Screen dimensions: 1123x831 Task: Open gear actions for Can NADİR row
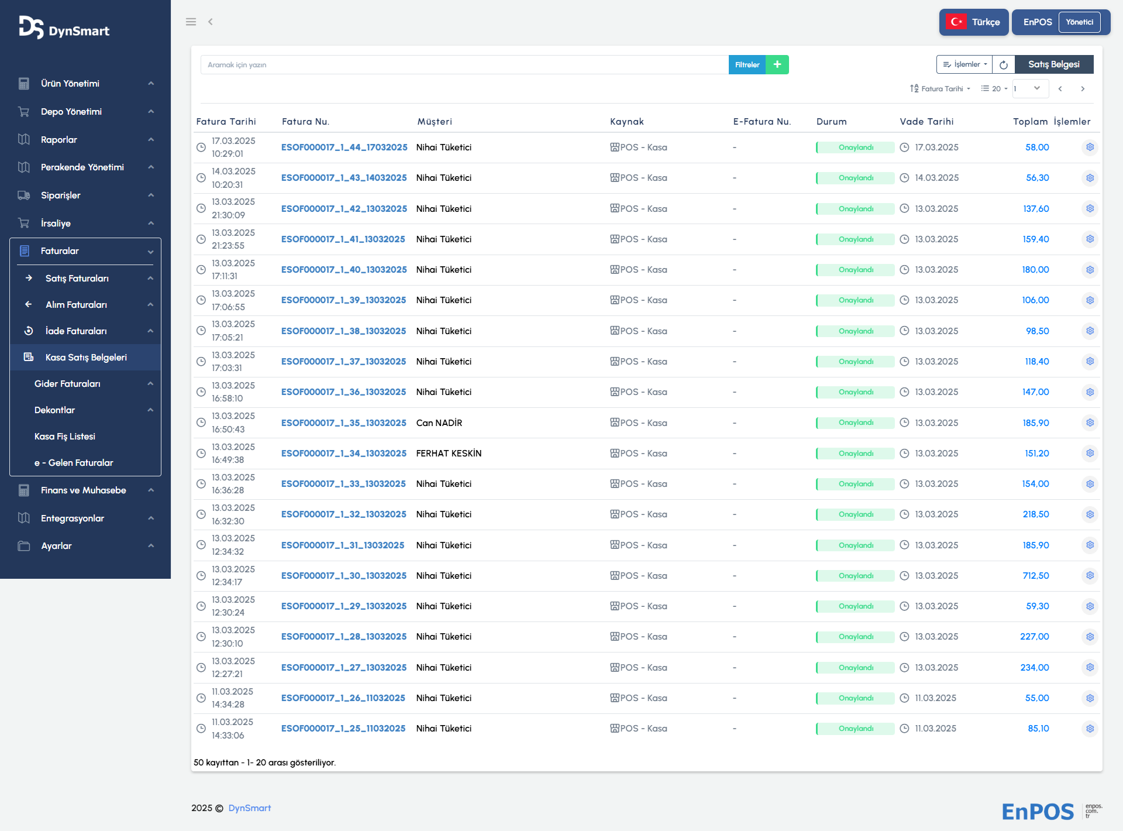point(1090,423)
